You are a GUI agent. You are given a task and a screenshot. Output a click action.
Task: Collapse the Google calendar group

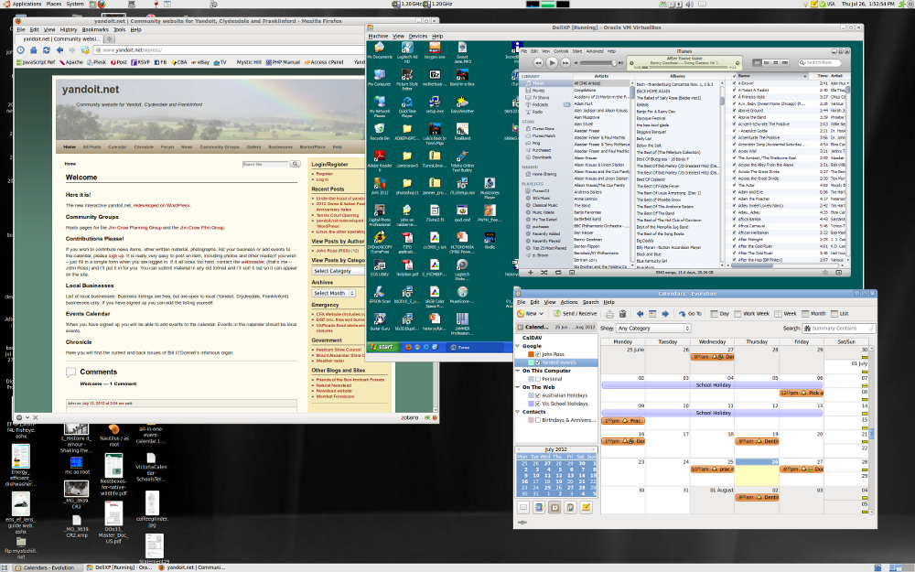tap(518, 346)
